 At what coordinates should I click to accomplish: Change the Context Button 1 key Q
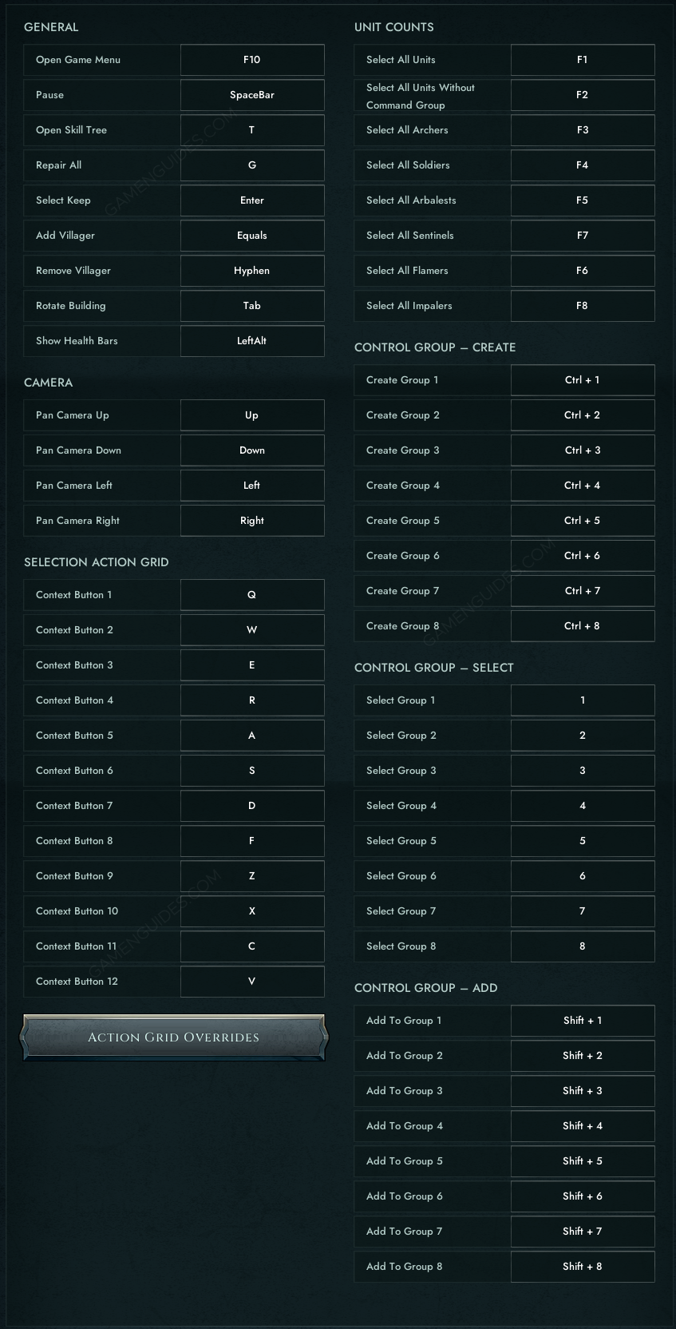pos(252,595)
